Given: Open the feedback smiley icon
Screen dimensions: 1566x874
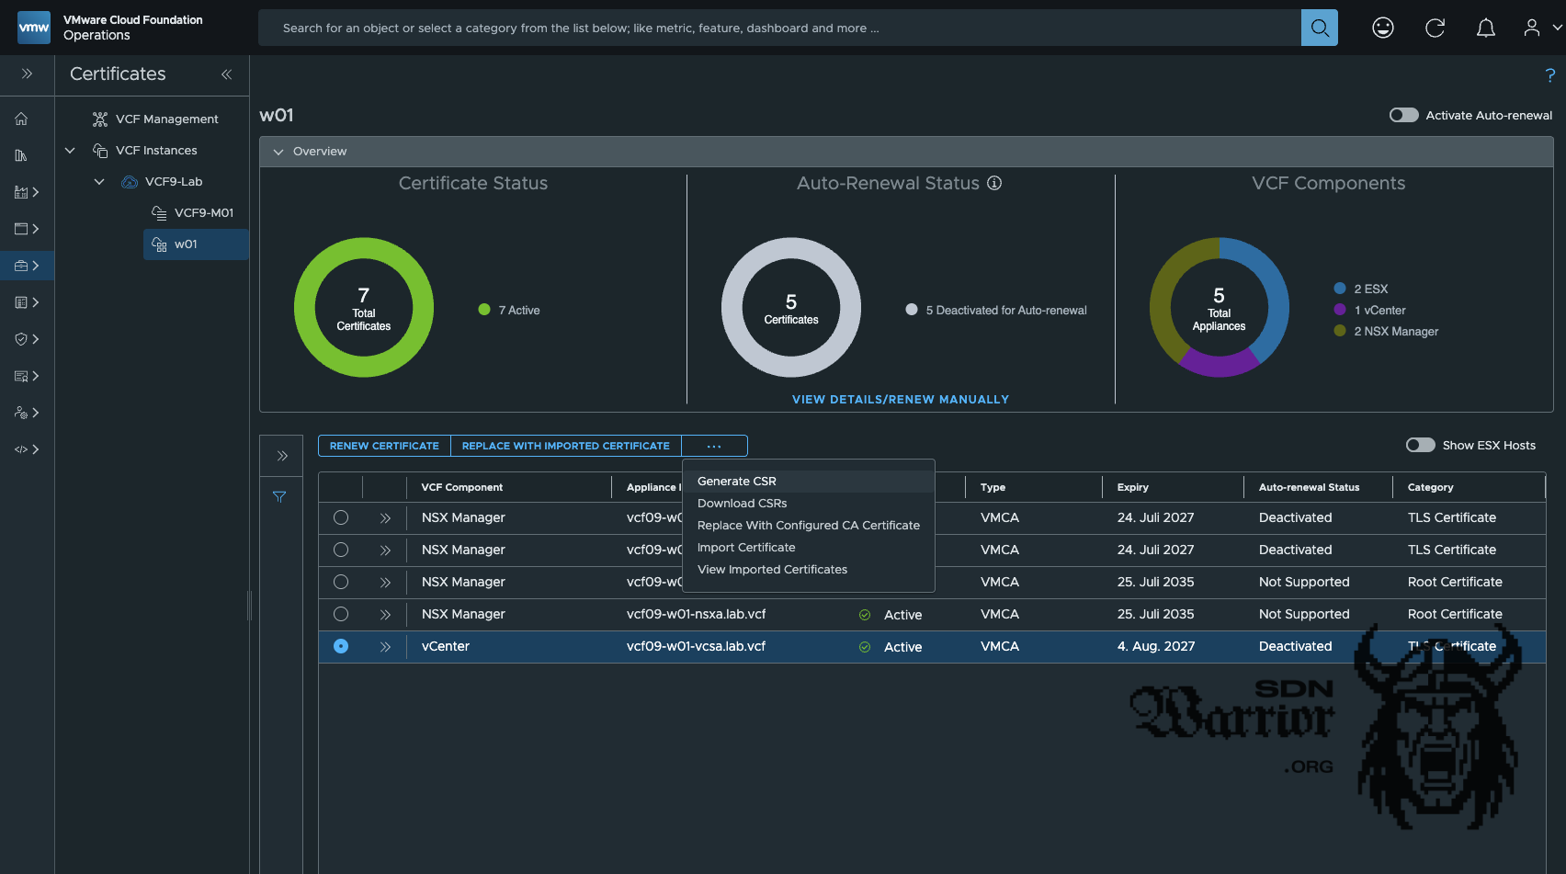Looking at the screenshot, I should pos(1382,28).
